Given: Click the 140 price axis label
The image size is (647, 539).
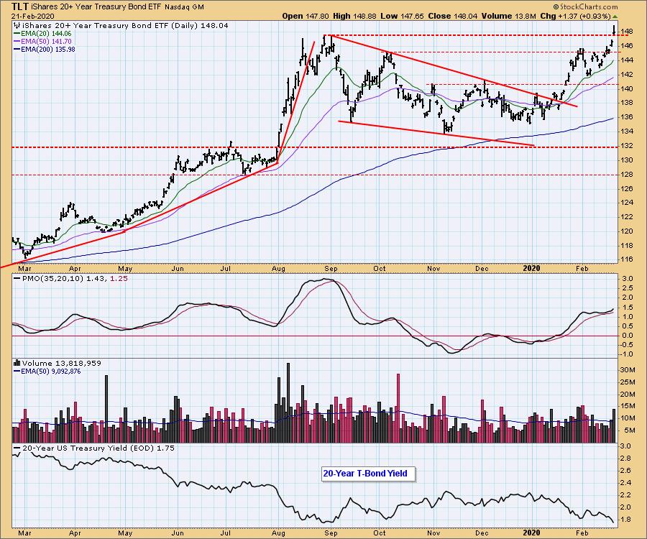Looking at the screenshot, I should click(627, 88).
